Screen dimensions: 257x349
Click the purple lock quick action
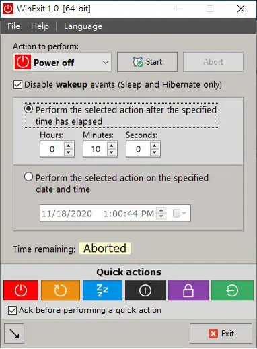point(188,290)
